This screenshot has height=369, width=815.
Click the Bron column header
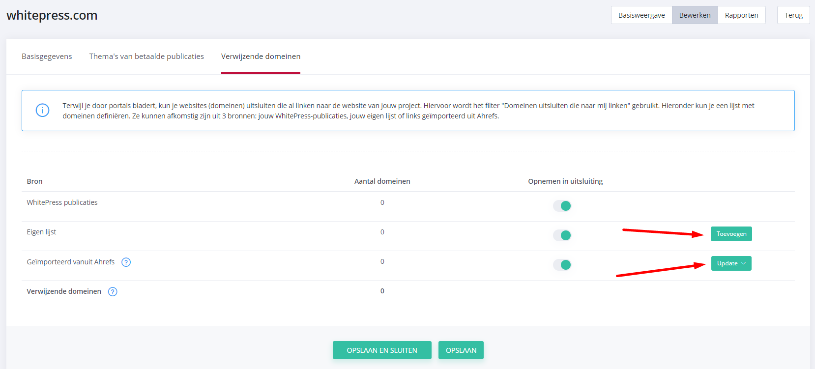(x=34, y=181)
